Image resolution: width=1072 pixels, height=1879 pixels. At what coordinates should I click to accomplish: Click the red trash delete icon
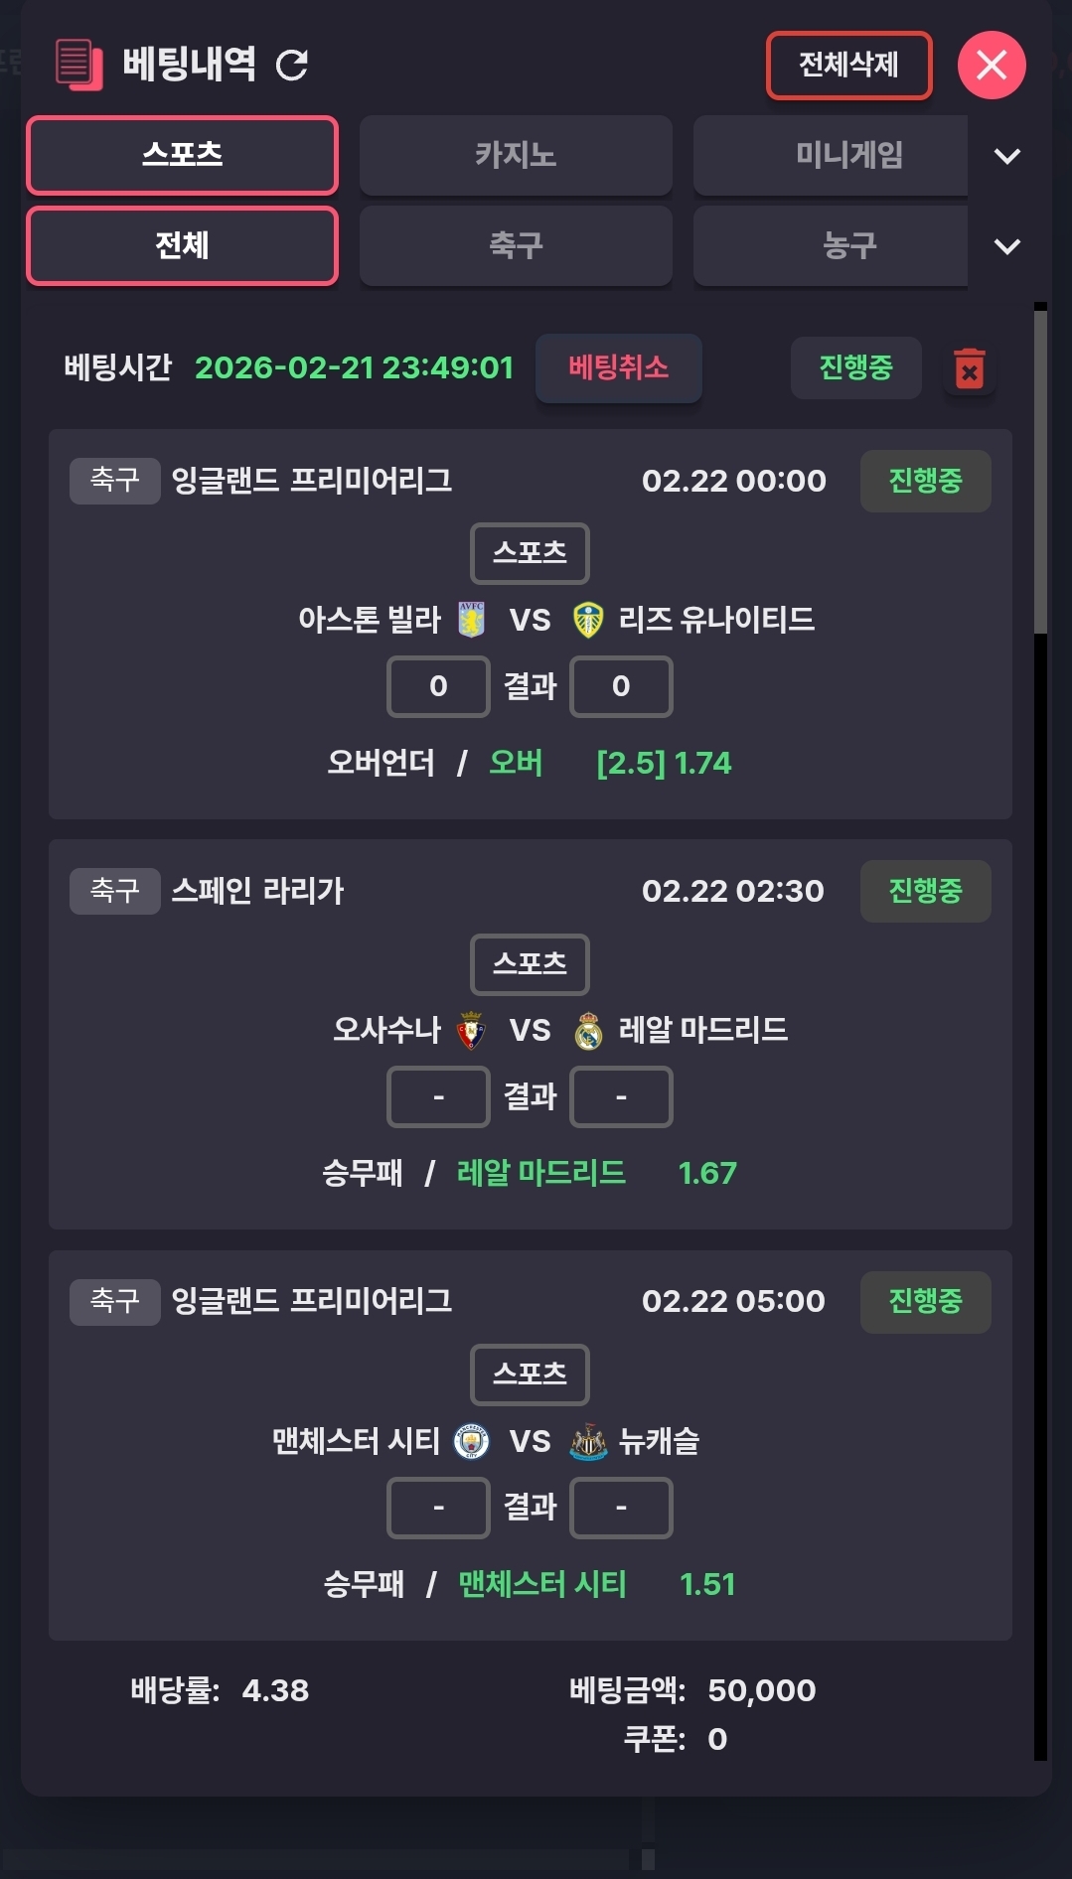(970, 368)
